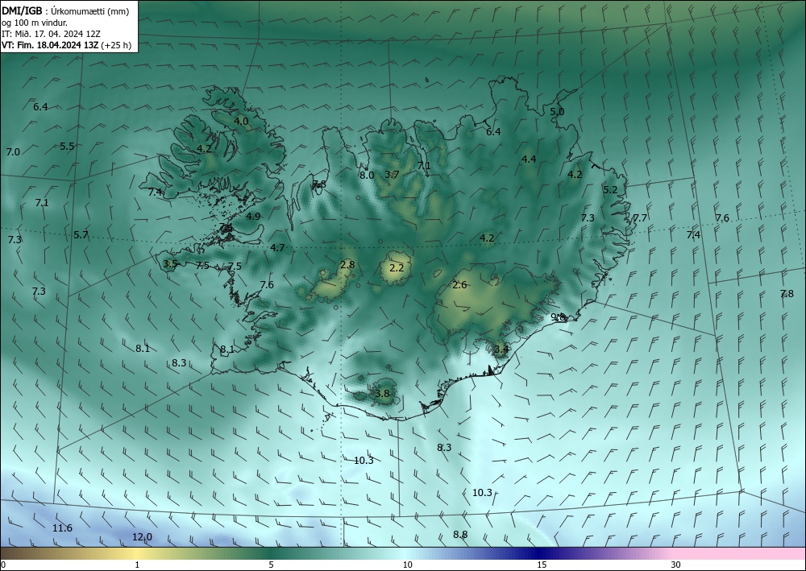
Task: Click the 5.2 value on the east coast
Action: pos(609,190)
